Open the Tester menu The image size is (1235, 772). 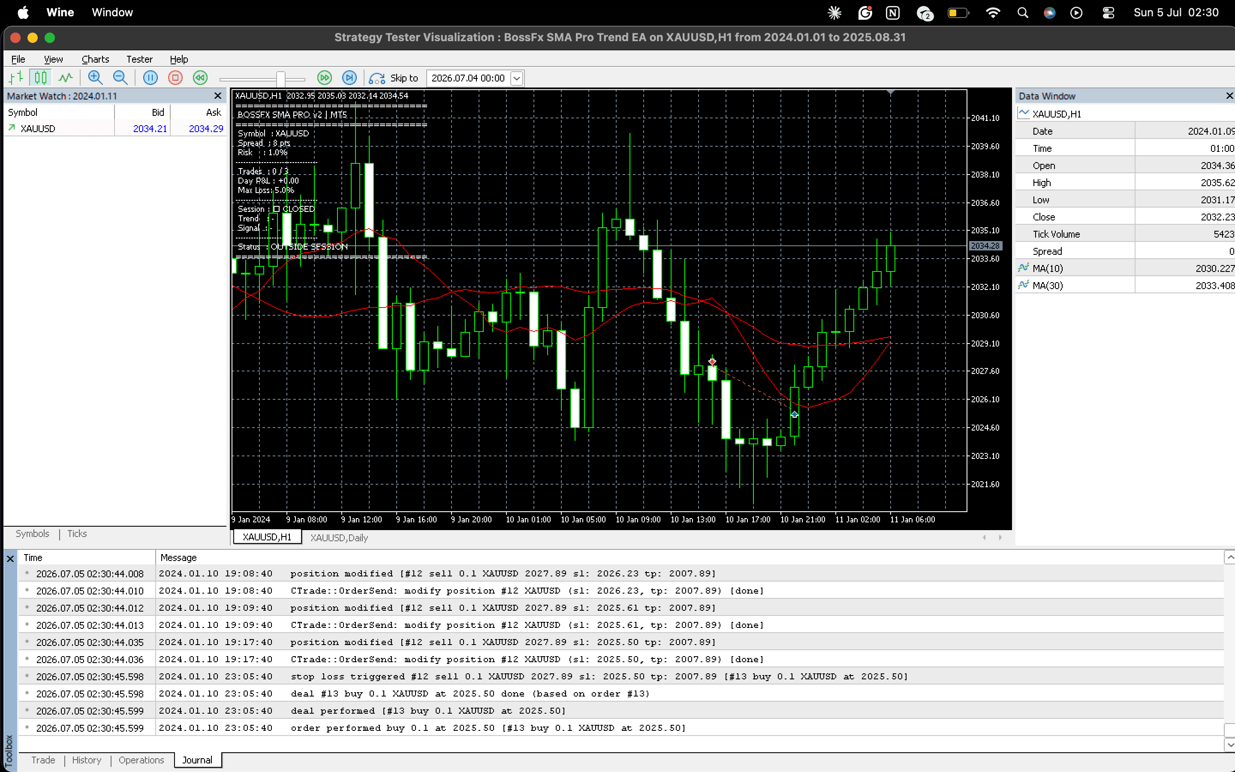click(x=139, y=59)
